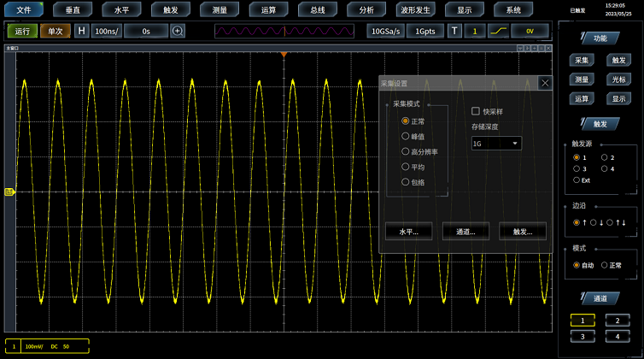Open the 存储深度 dropdown showing 1G
644x359 pixels.
tap(496, 144)
